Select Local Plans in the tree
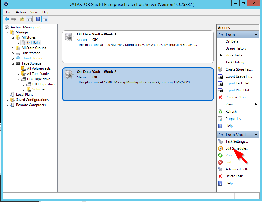262x202 pixels. [24, 95]
